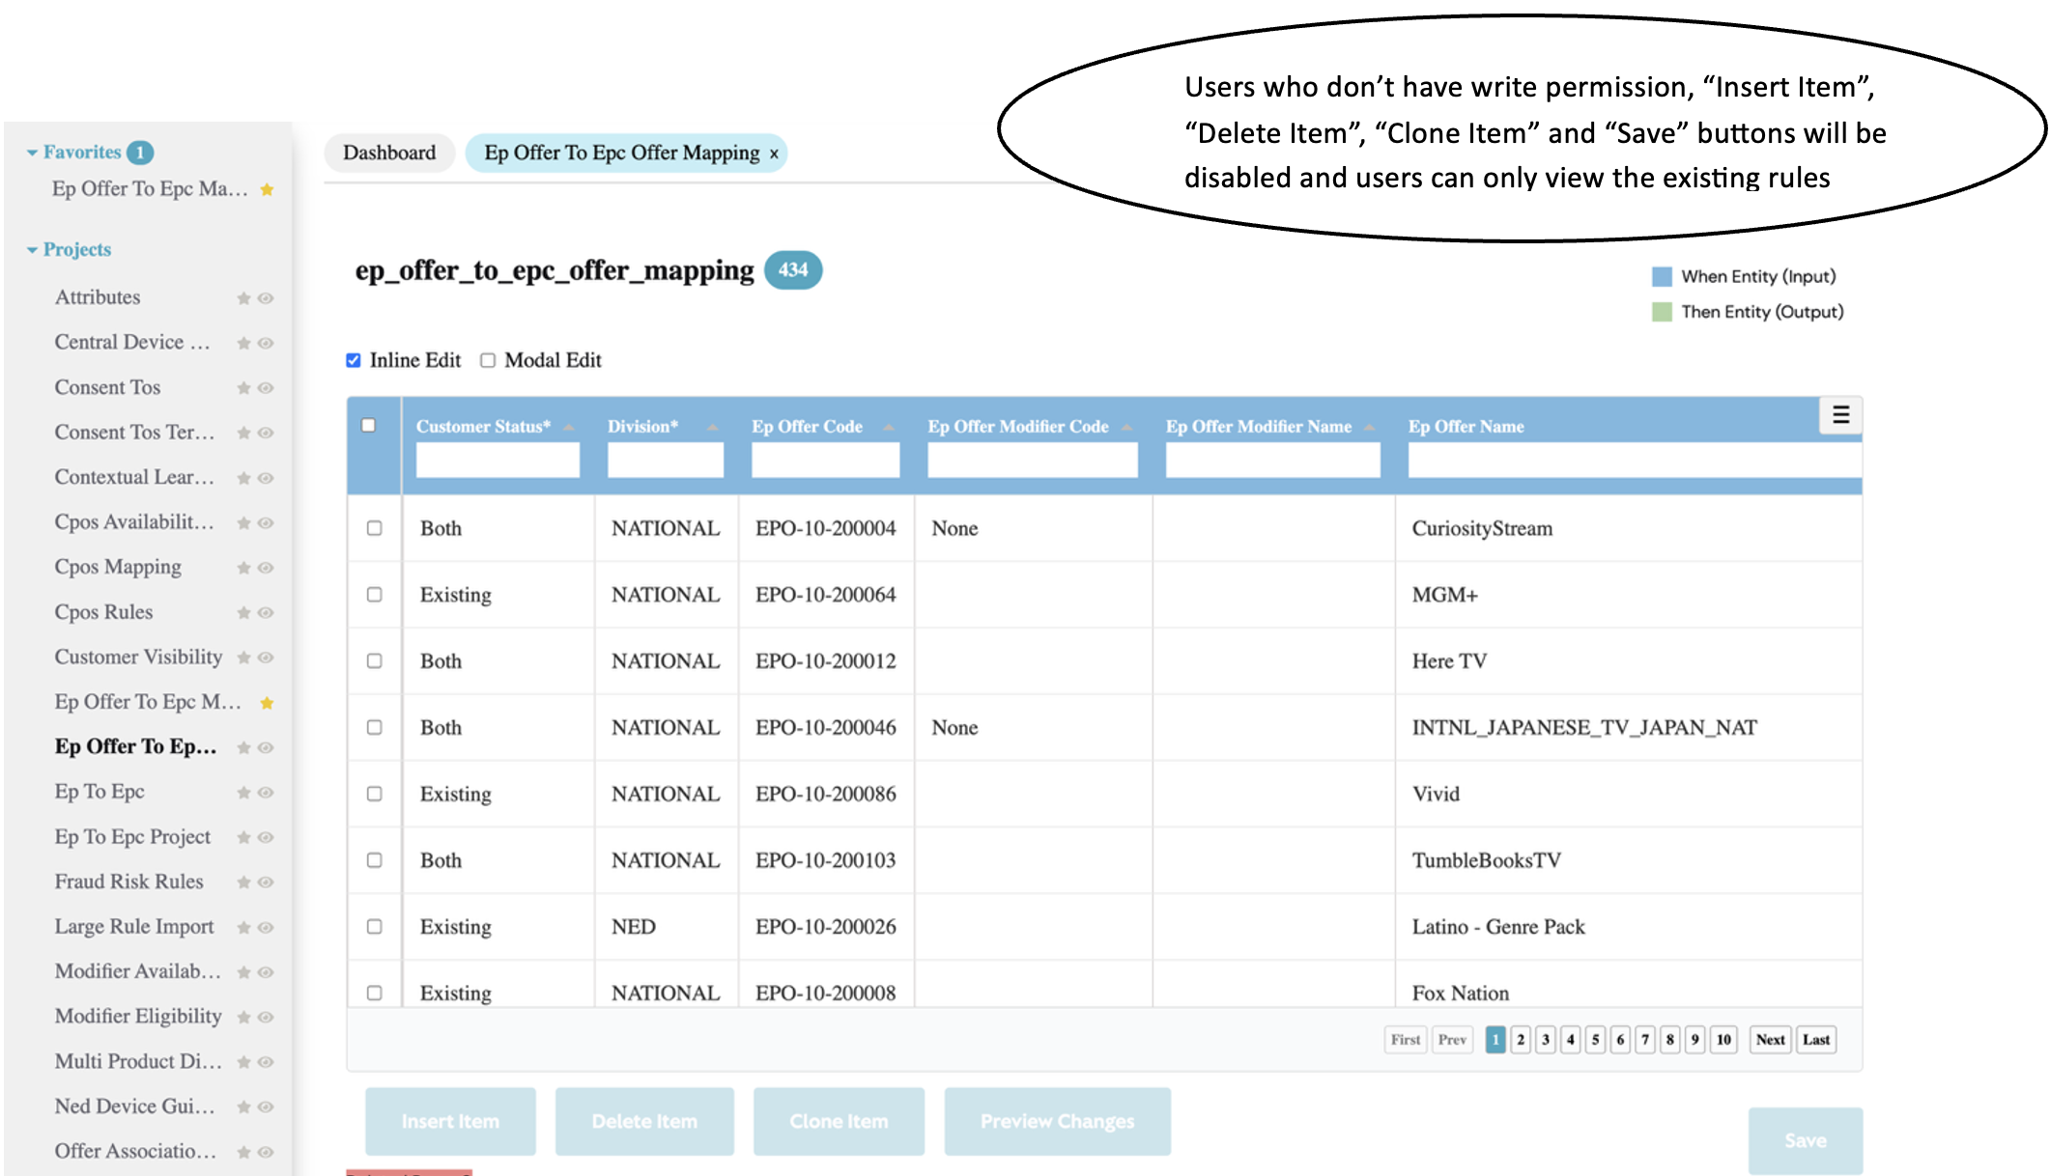Star the Consent Tos project
The height and width of the screenshot is (1176, 2050).
click(x=243, y=388)
